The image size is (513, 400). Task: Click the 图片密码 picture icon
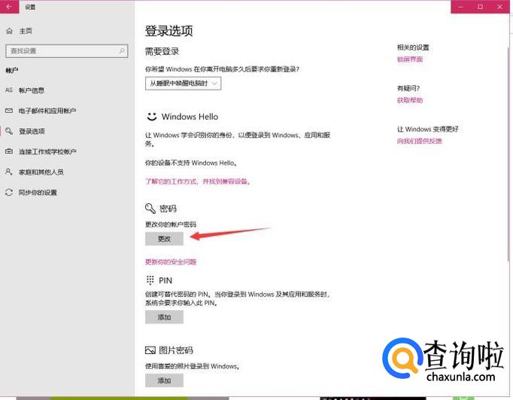tap(150, 350)
